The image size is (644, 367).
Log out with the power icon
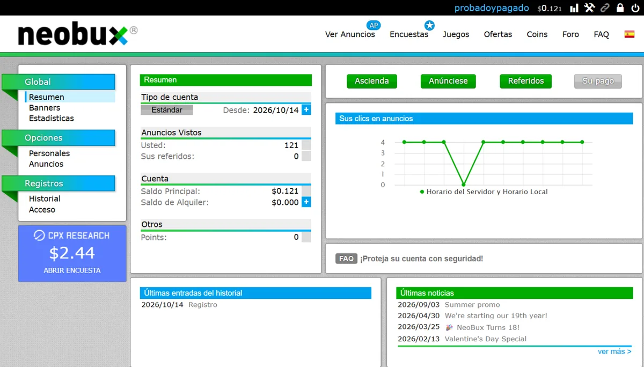[635, 8]
